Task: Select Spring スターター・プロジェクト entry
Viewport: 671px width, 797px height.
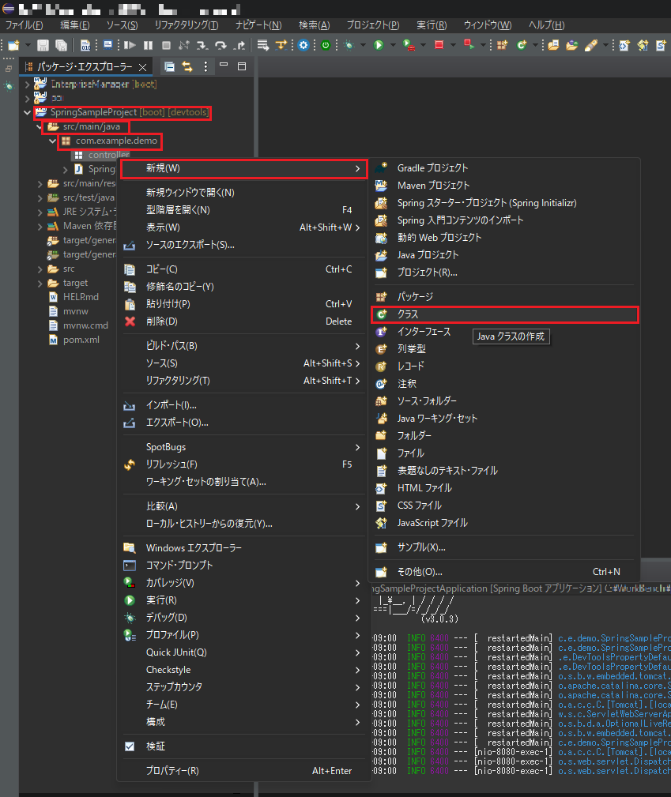Action: coord(505,203)
